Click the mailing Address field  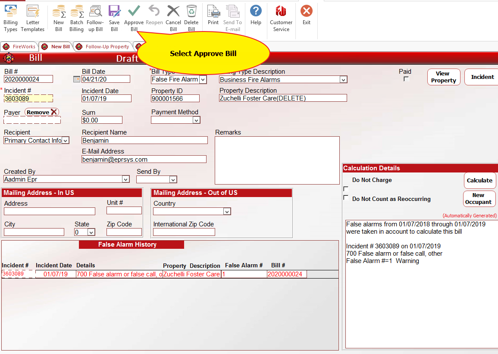(50, 211)
